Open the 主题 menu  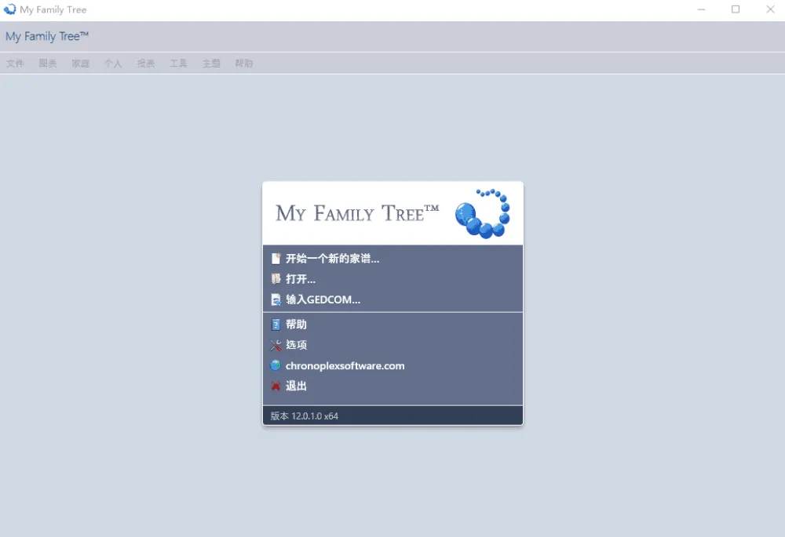tap(211, 63)
